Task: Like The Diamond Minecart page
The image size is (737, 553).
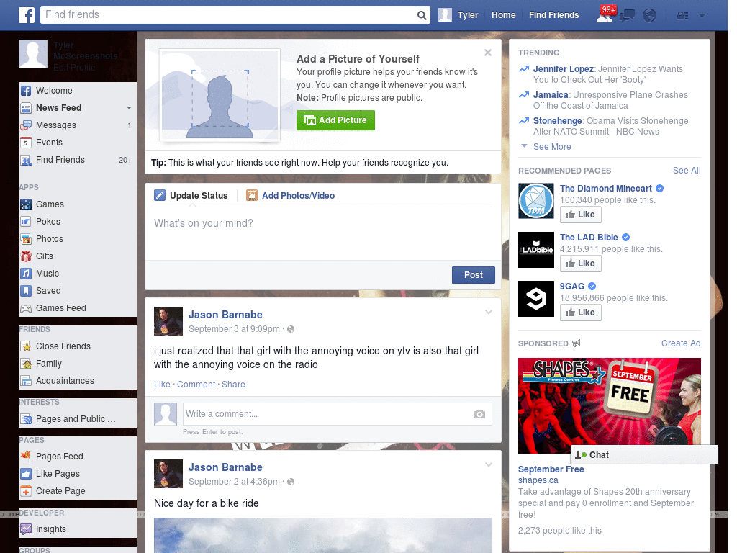Action: (x=581, y=215)
